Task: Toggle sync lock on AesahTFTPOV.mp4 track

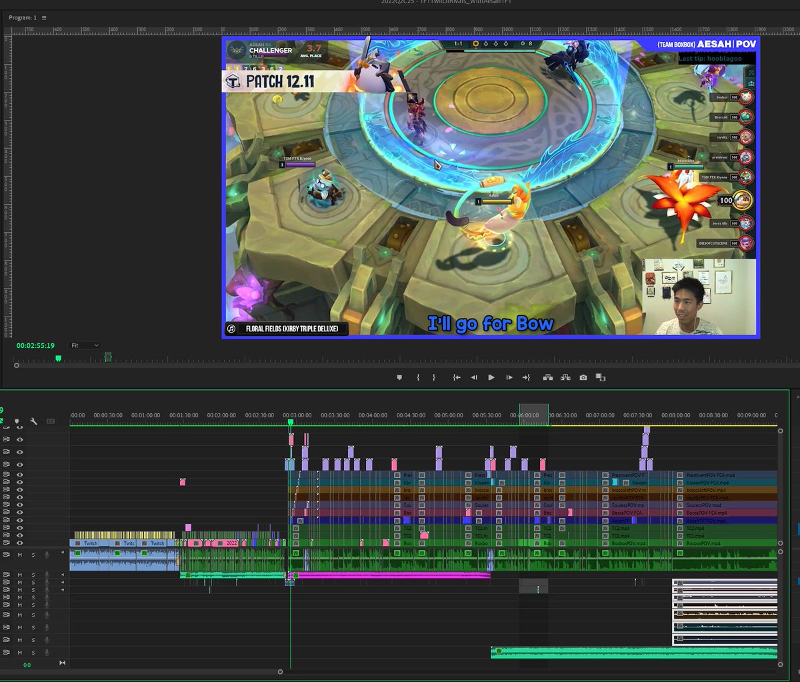Action: tap(7, 520)
